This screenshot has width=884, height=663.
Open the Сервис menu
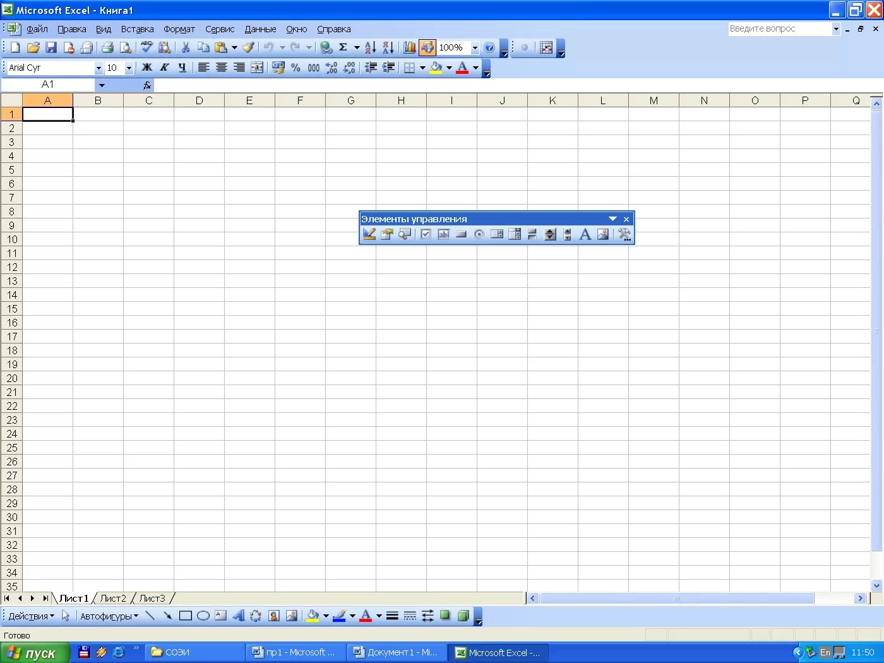pos(220,29)
